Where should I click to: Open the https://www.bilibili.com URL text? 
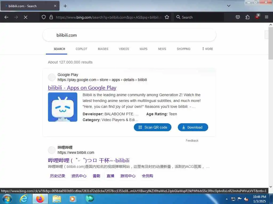click(x=76, y=152)
